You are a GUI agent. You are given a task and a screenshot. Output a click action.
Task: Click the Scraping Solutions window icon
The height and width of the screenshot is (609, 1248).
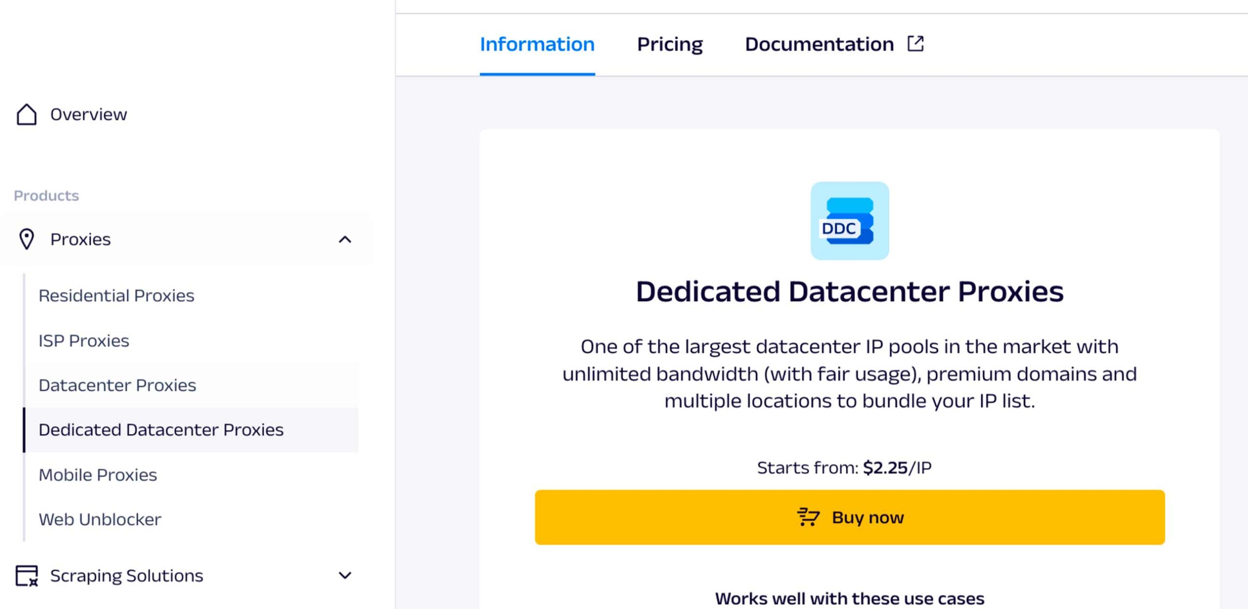(26, 575)
